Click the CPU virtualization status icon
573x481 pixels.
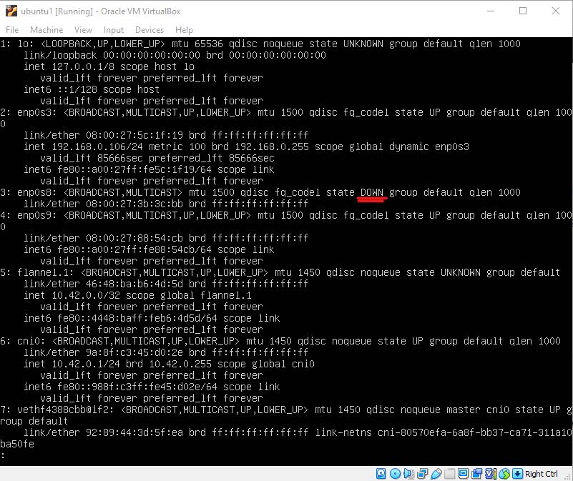[x=491, y=474]
